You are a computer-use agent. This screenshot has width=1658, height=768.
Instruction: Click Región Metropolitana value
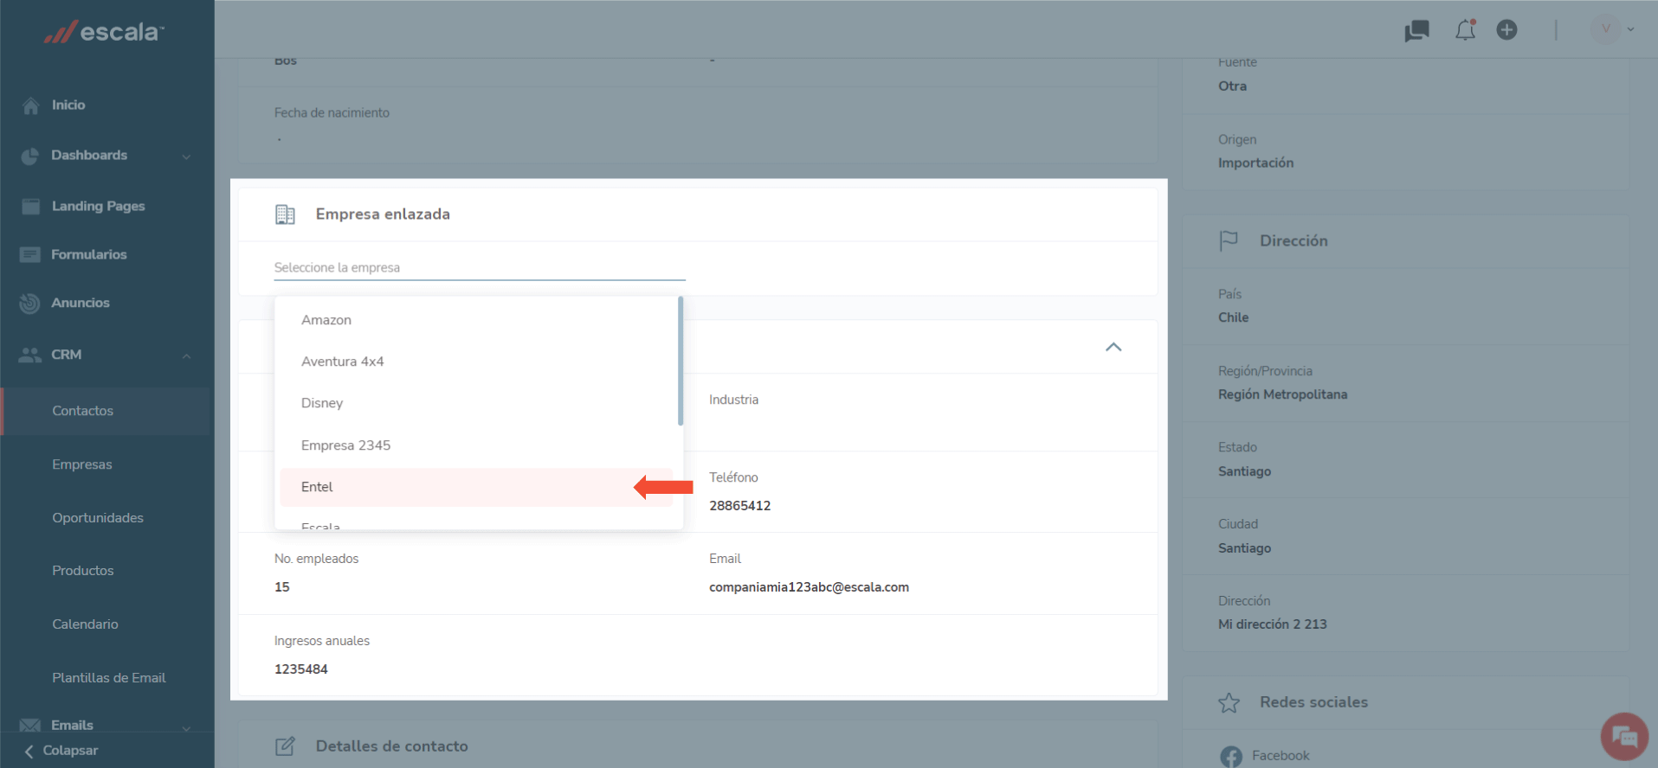1282,394
